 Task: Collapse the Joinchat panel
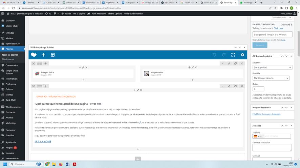point(291,126)
